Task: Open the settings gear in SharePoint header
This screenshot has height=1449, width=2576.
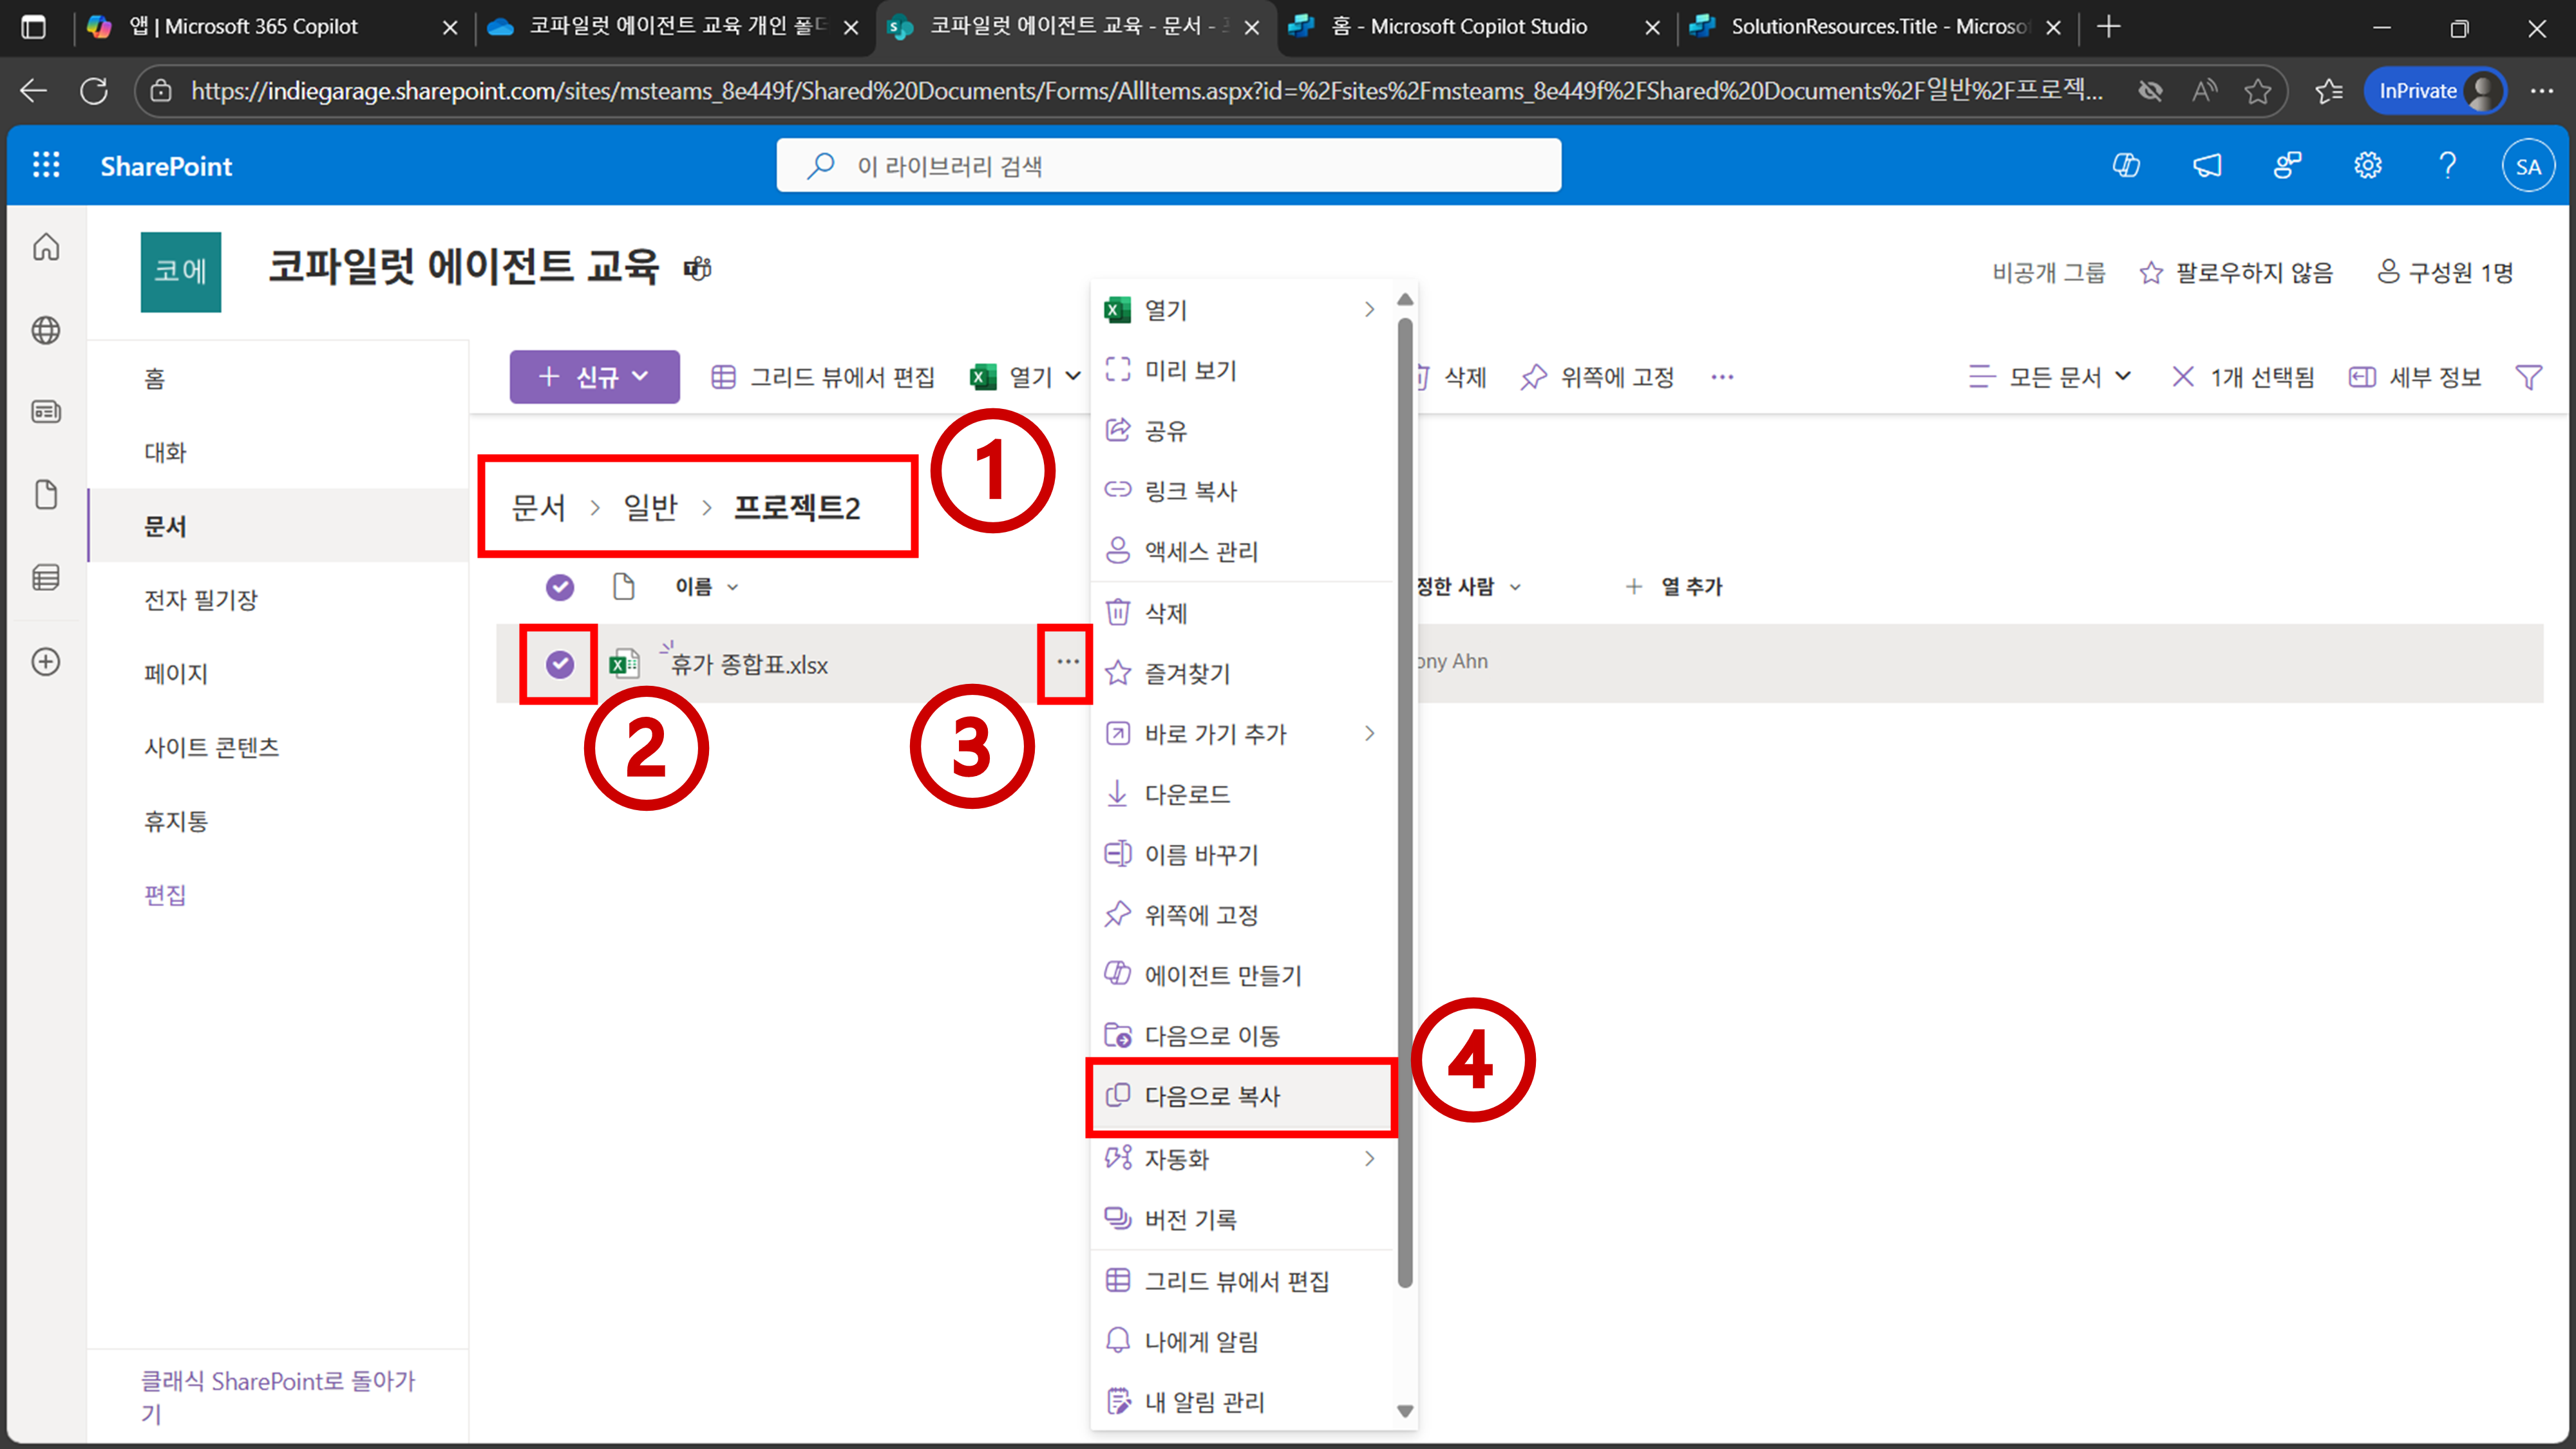Action: pyautogui.click(x=2367, y=165)
